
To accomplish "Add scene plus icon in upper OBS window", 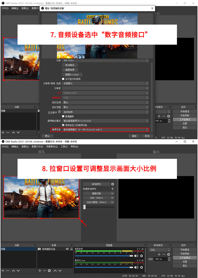I will [3, 132].
